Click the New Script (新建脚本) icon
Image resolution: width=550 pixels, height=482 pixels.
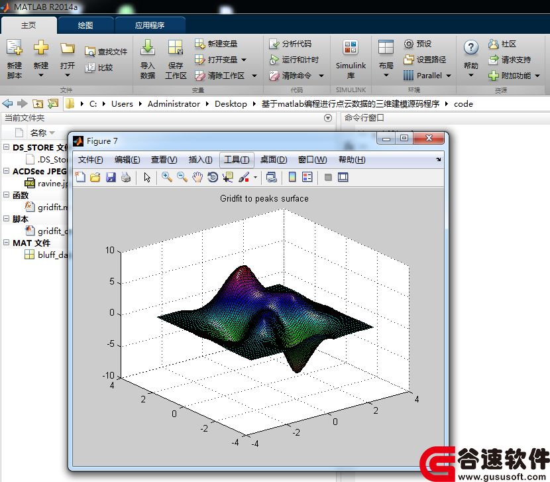click(x=15, y=47)
